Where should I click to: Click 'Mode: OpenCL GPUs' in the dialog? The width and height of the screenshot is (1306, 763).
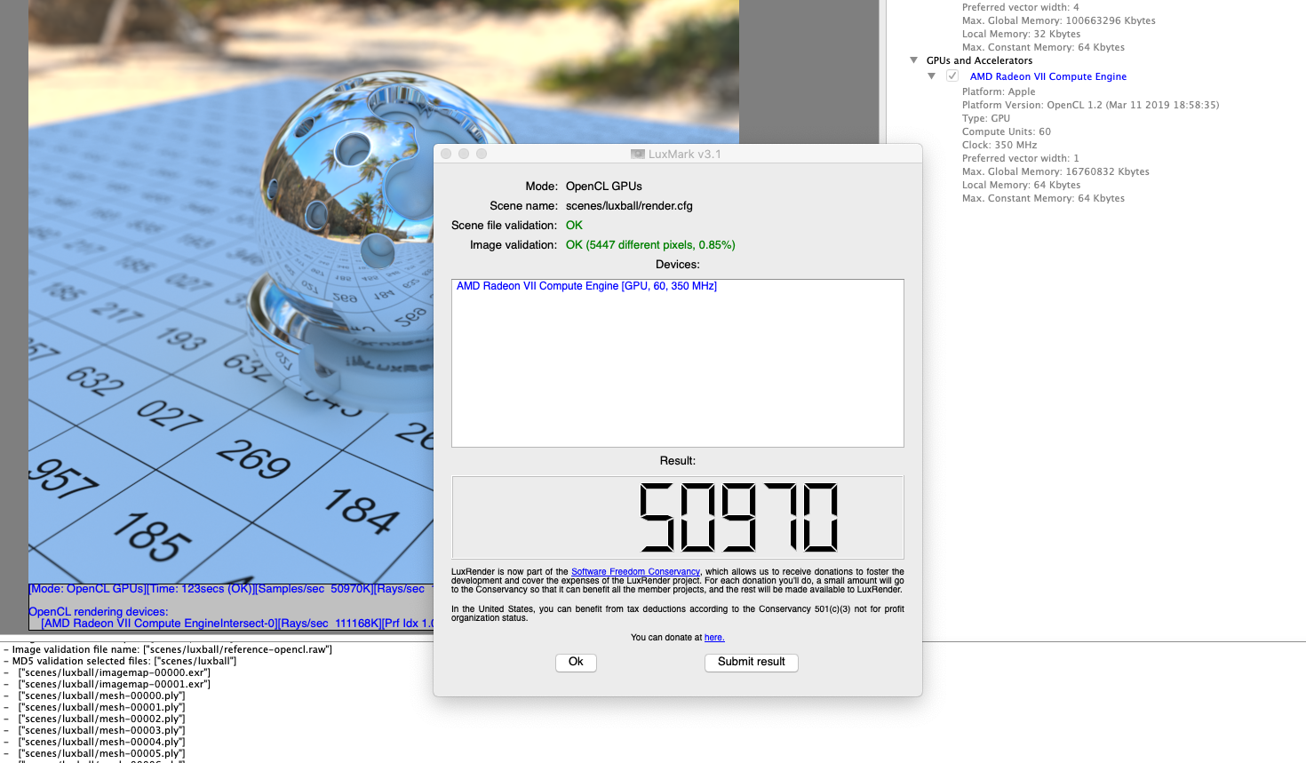tap(584, 187)
